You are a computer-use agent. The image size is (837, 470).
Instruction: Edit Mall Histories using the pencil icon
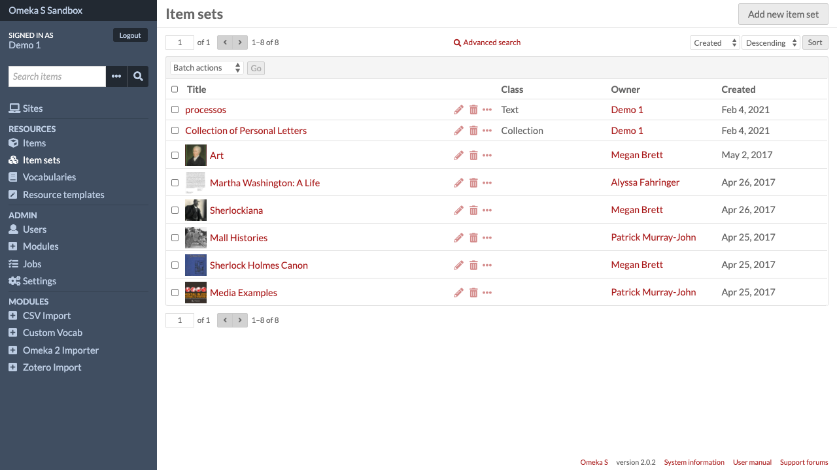458,238
